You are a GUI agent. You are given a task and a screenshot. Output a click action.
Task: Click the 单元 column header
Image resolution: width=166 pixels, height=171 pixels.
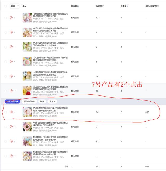point(24,6)
